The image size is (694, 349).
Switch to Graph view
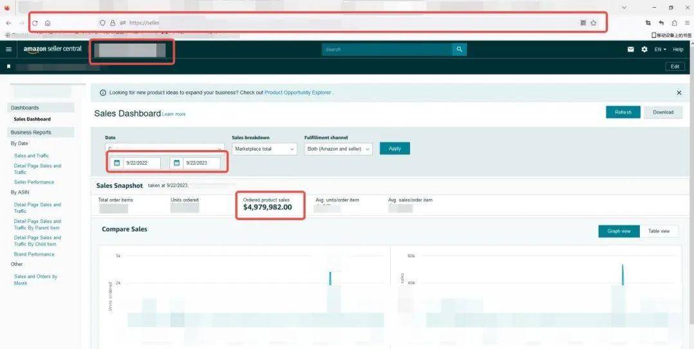(619, 231)
